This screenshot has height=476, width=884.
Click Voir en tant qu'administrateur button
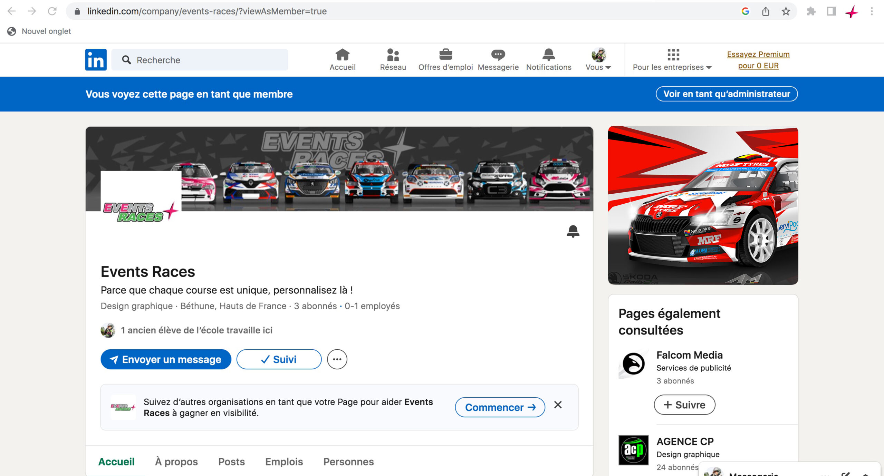pyautogui.click(x=727, y=94)
